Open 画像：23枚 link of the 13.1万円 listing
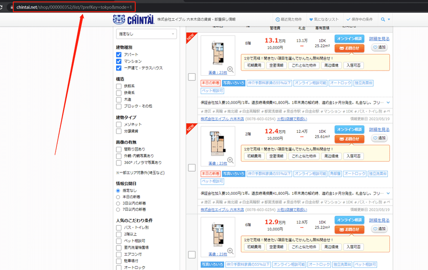 tap(218, 73)
